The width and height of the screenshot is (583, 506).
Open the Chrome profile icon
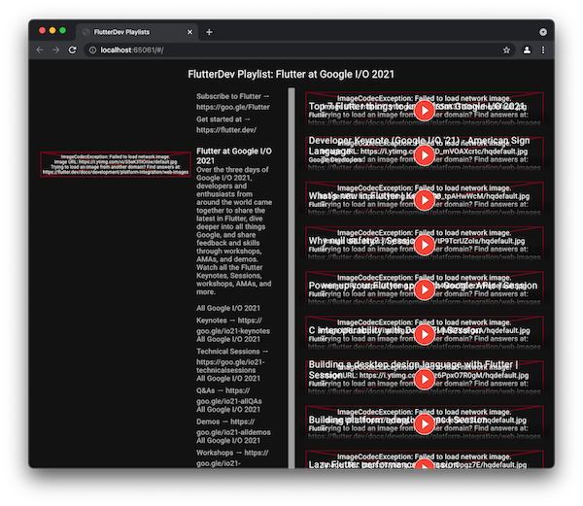click(527, 50)
